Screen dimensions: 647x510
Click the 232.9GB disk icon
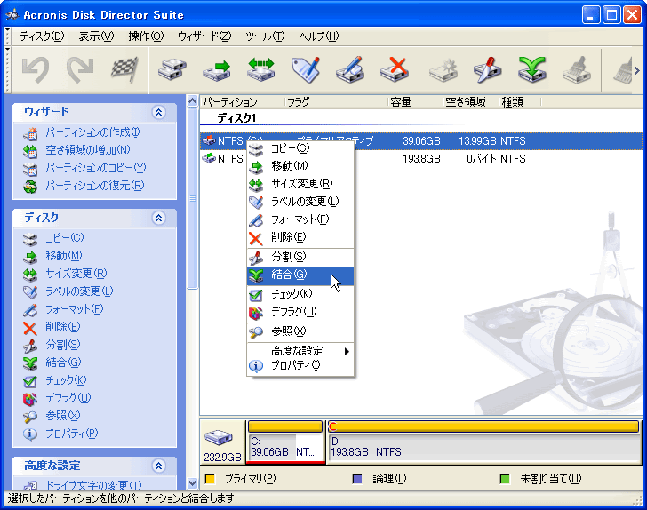click(219, 437)
